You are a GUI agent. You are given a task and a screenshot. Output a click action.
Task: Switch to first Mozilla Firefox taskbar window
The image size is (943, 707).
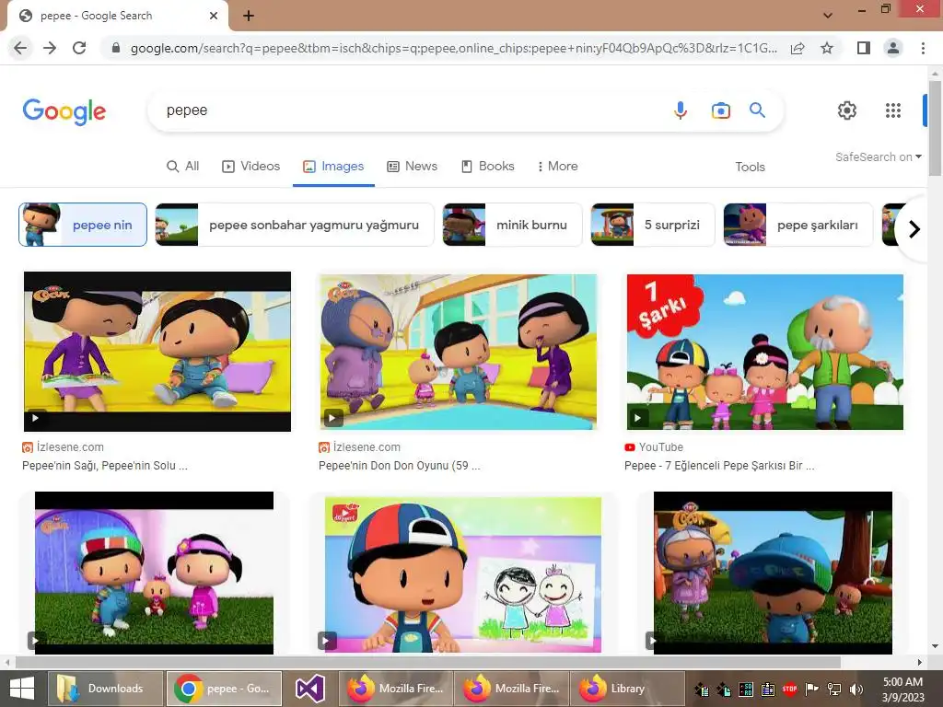pos(395,689)
